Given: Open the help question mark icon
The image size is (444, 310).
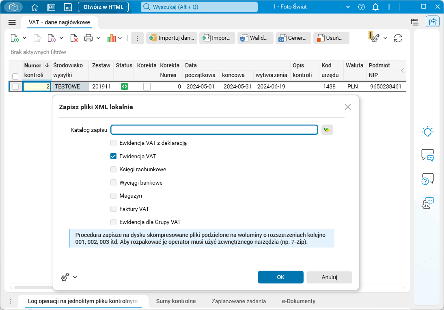Looking at the screenshot, I should [361, 7].
